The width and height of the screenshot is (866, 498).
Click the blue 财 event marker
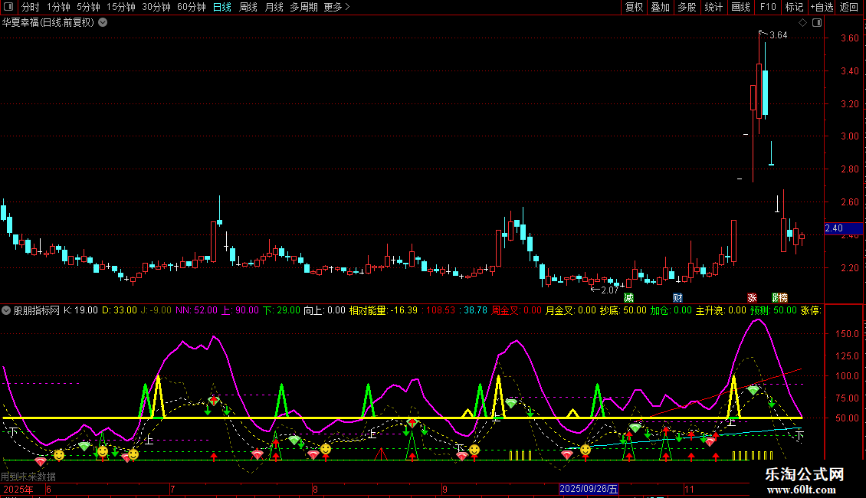click(677, 297)
